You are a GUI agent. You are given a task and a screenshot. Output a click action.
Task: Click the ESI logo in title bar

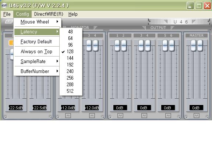(4, 6)
